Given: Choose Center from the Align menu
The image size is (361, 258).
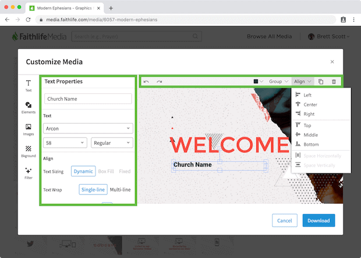Looking at the screenshot, I should (x=310, y=105).
